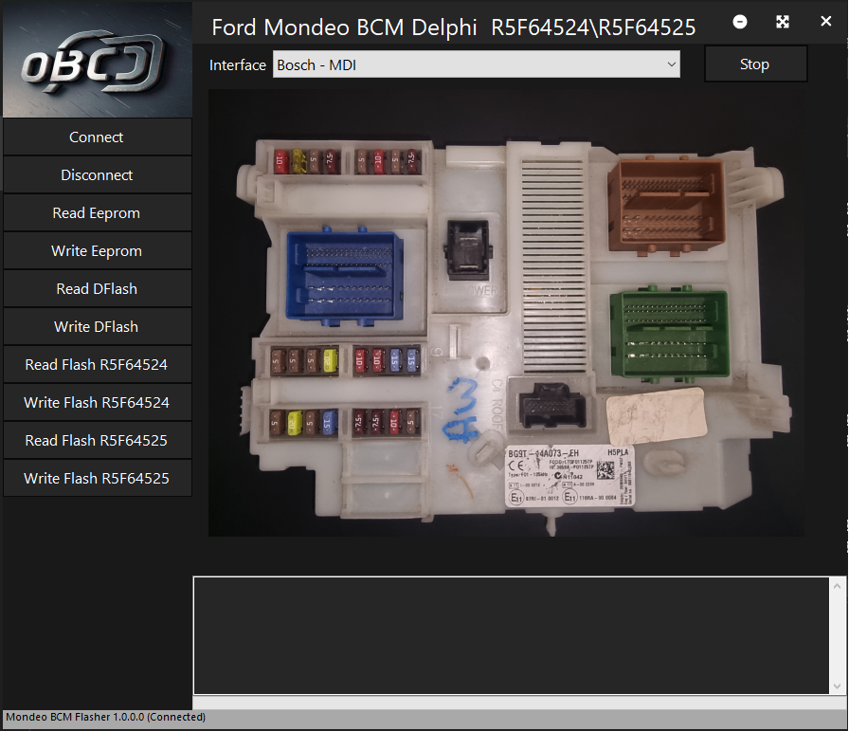Click the BCM fuse box photo

click(x=506, y=313)
